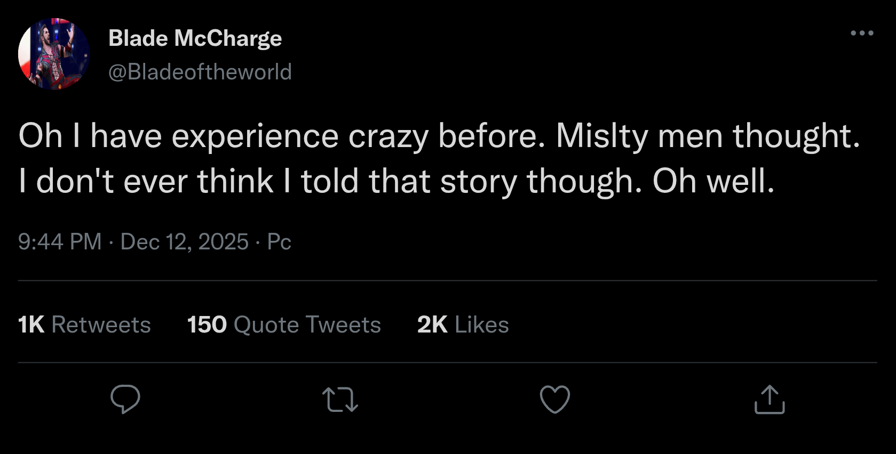Click the bold '150' quote count number

207,325
